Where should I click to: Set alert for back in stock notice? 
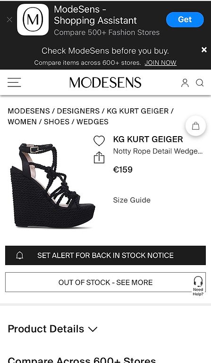(x=105, y=255)
